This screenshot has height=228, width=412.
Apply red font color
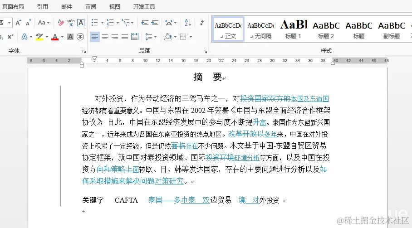(x=54, y=37)
